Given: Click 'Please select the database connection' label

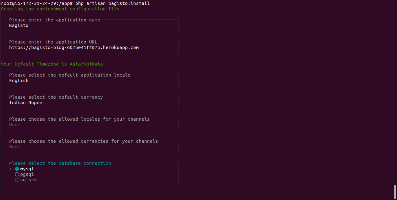Looking at the screenshot, I should [x=60, y=163].
